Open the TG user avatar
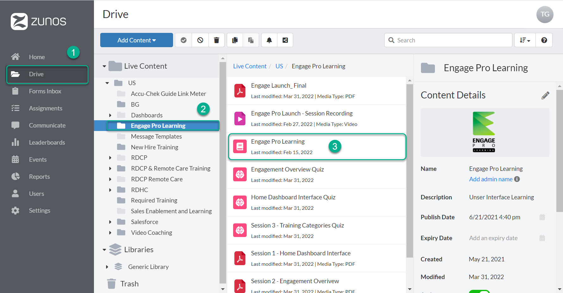Screen dimensions: 563x293 coord(545,15)
